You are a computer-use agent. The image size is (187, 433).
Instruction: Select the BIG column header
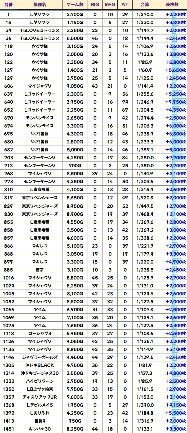[x=95, y=5]
